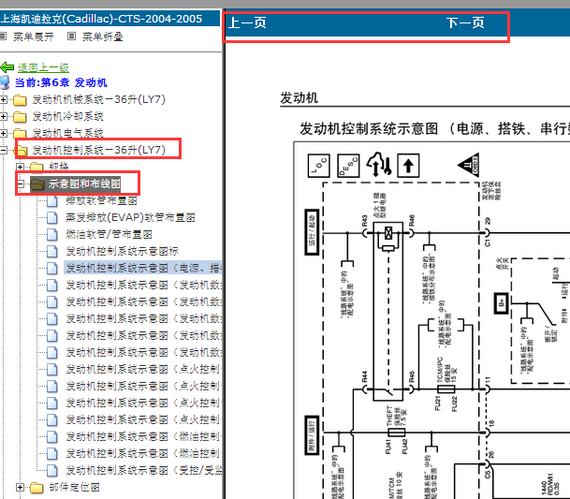This screenshot has height=499, width=570.
Task: Click the page icon beside 排放软管布置图
Action: point(52,200)
